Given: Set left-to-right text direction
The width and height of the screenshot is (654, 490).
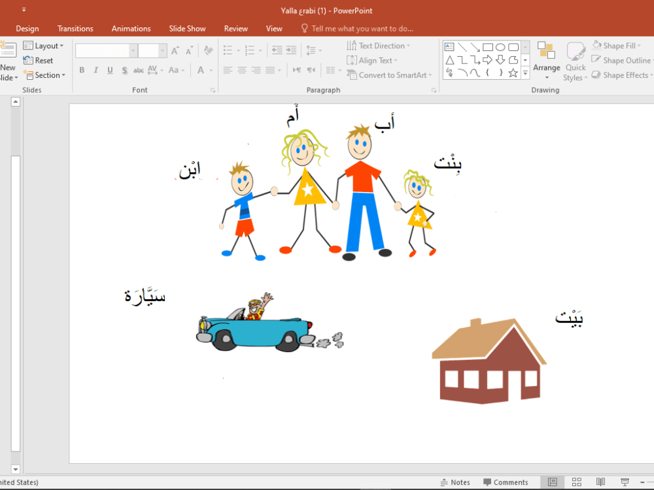Looking at the screenshot, I should pyautogui.click(x=296, y=70).
